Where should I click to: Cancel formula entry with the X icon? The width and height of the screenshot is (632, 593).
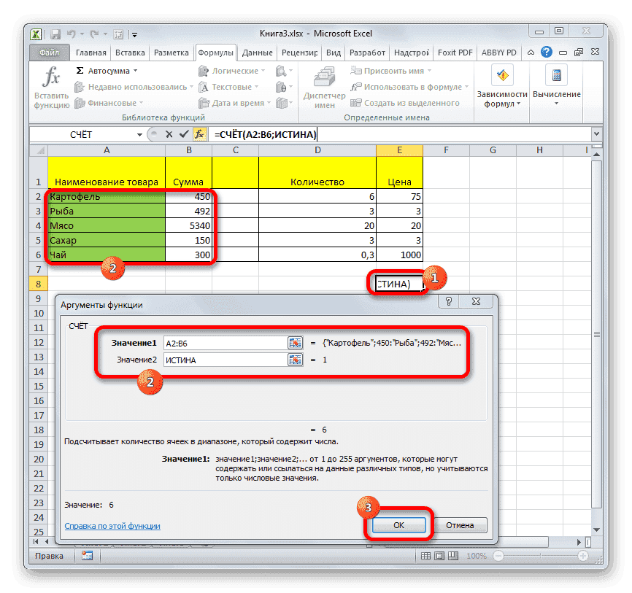pos(169,133)
